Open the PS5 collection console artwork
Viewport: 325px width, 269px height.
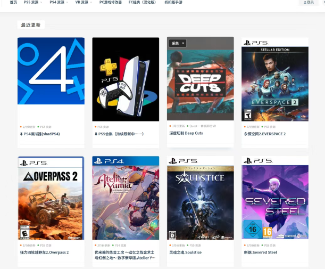[126, 79]
